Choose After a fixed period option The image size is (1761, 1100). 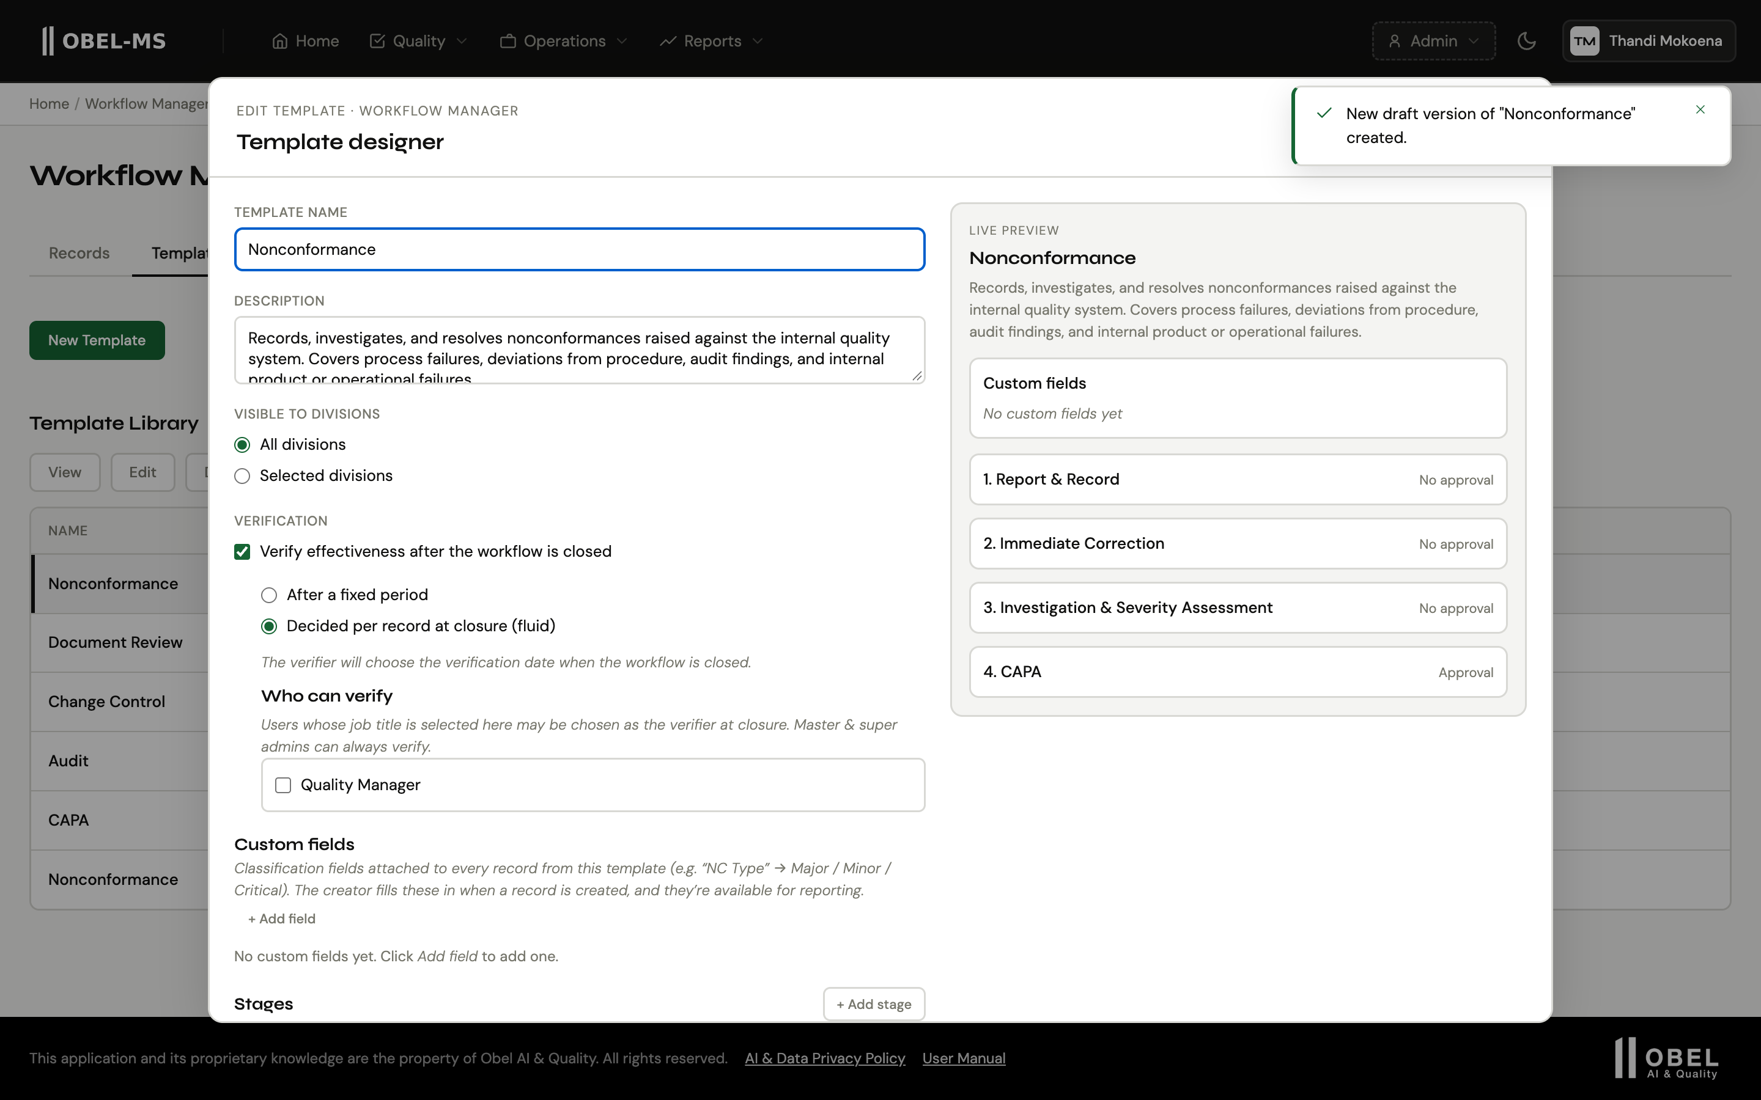tap(269, 595)
